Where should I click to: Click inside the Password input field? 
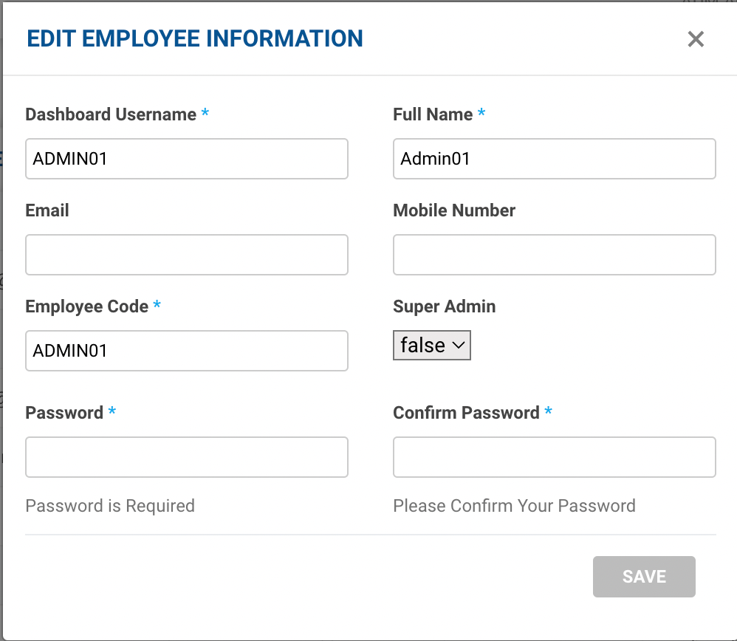[186, 457]
